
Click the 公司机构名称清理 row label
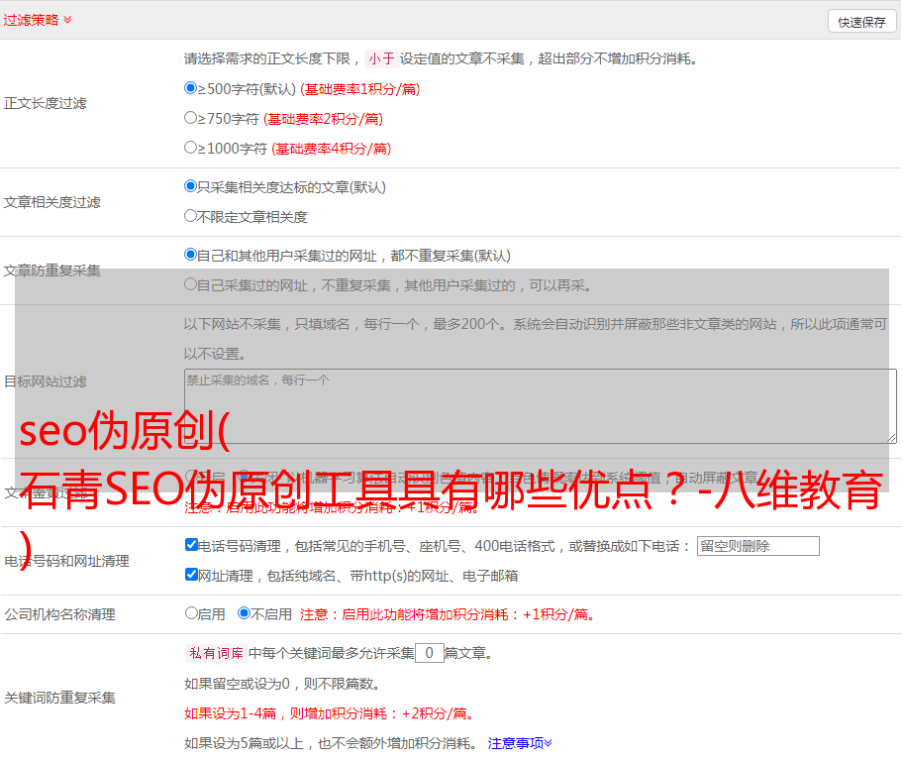click(x=59, y=614)
